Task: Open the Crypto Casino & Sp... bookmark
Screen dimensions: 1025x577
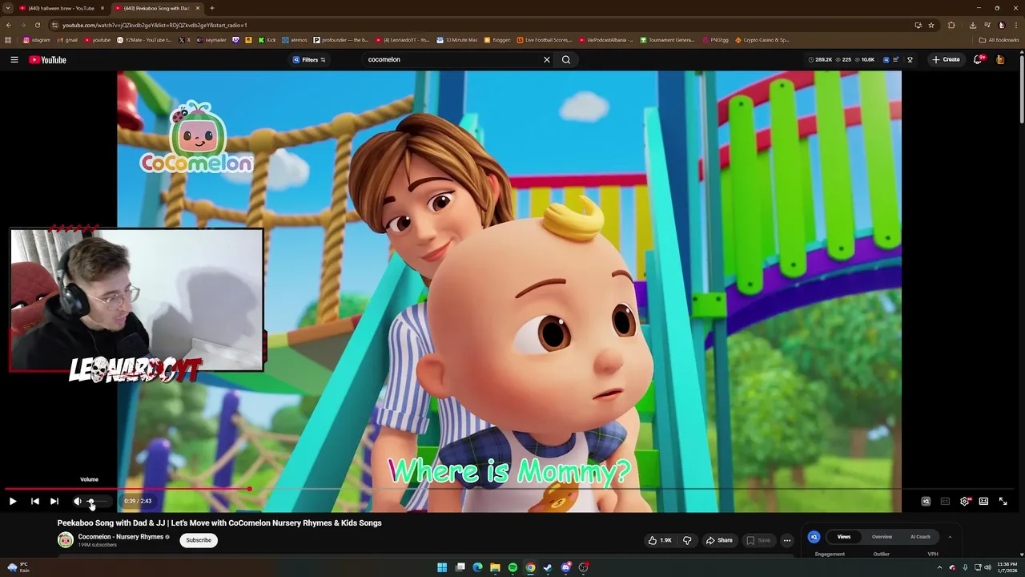Action: [x=762, y=40]
